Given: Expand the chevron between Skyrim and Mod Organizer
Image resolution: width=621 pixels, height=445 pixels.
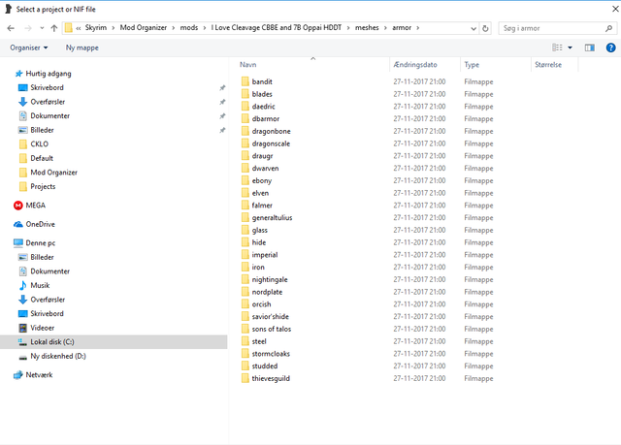Looking at the screenshot, I should (114, 28).
